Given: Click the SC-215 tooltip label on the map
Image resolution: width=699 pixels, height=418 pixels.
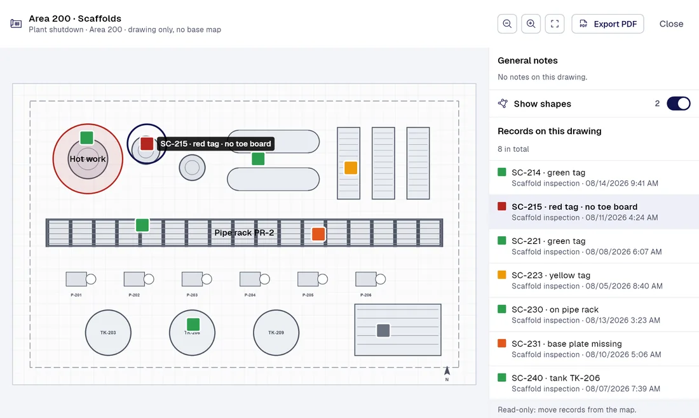Looking at the screenshot, I should point(216,144).
